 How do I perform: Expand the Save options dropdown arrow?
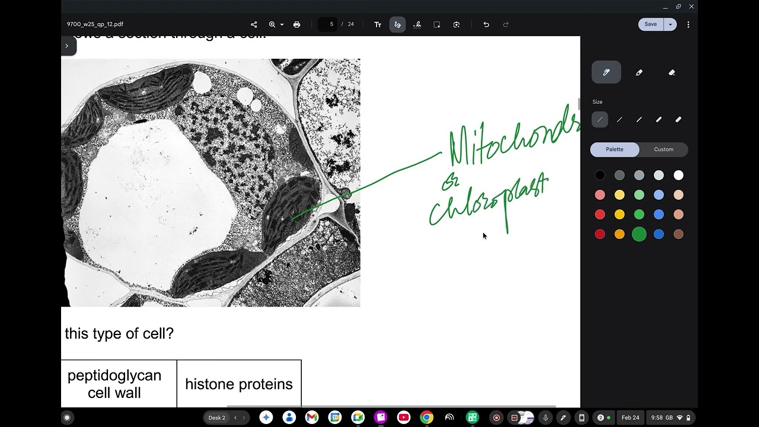[x=670, y=24]
